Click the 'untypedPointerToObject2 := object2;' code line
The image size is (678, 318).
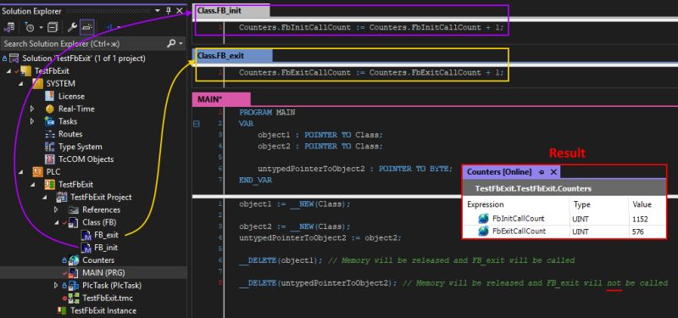[320, 238]
